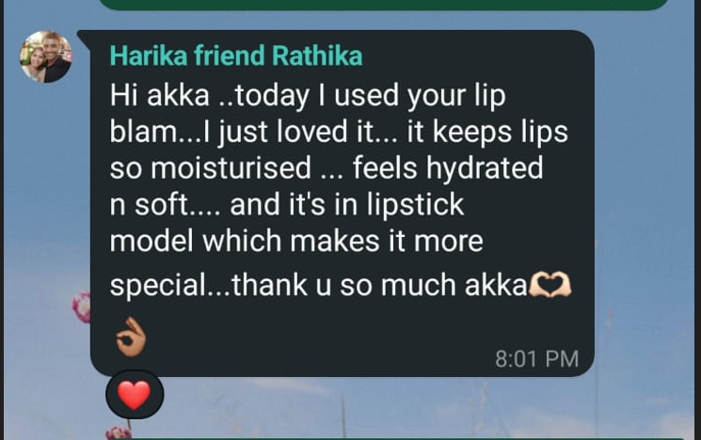Click the OK hand emoji
The height and width of the screenshot is (440, 701).
131,337
